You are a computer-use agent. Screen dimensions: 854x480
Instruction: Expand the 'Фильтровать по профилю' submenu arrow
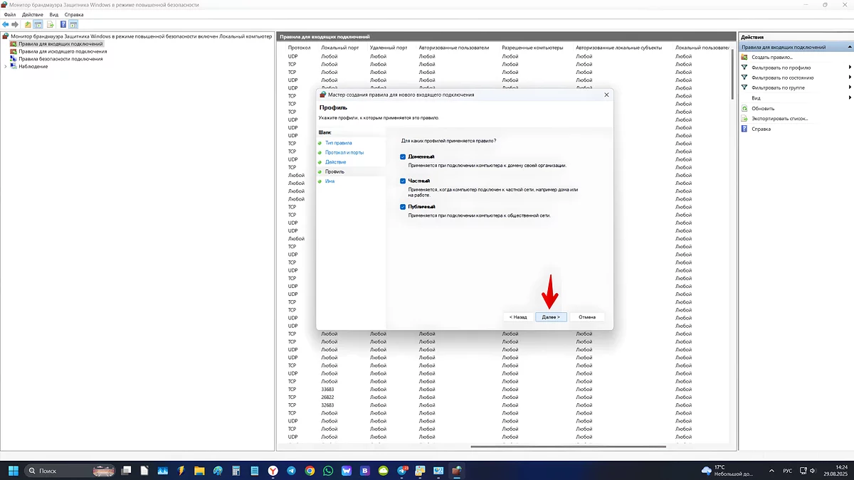pyautogui.click(x=850, y=68)
